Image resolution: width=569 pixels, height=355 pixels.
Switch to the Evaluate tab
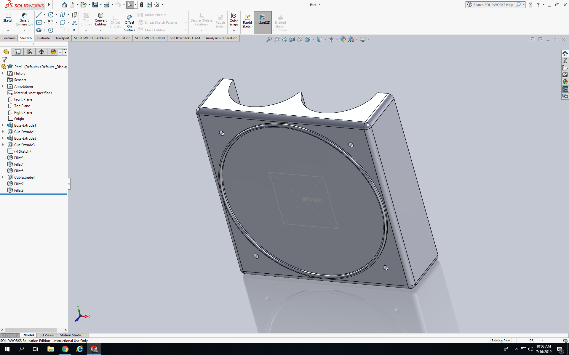pos(43,38)
